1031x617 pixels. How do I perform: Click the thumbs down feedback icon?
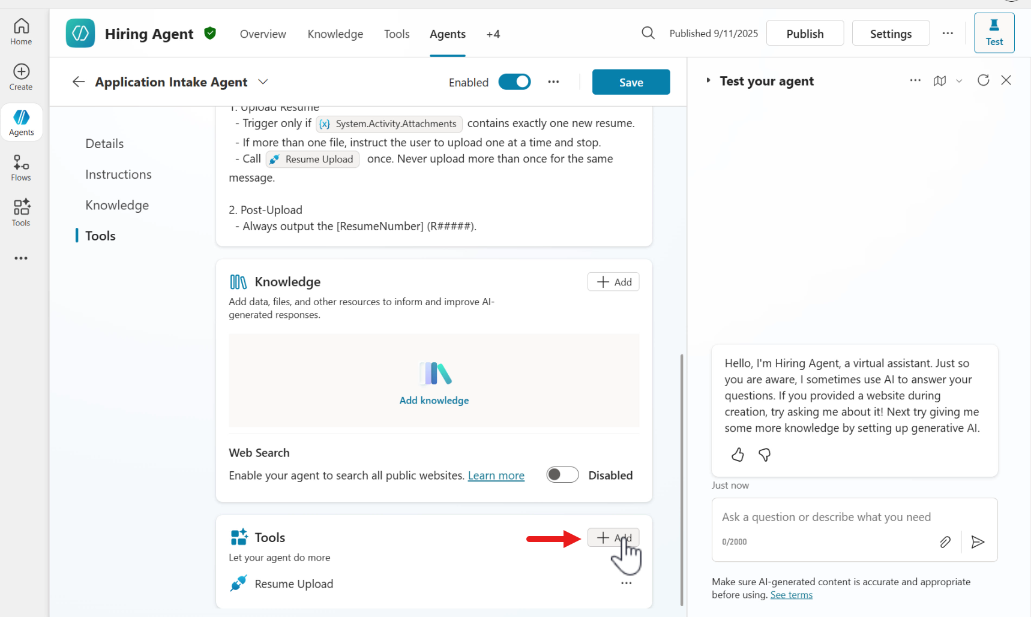pyautogui.click(x=765, y=455)
